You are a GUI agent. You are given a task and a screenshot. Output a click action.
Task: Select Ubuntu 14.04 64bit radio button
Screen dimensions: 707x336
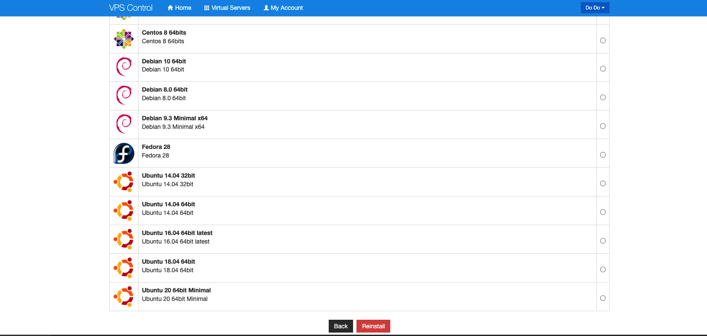(603, 212)
